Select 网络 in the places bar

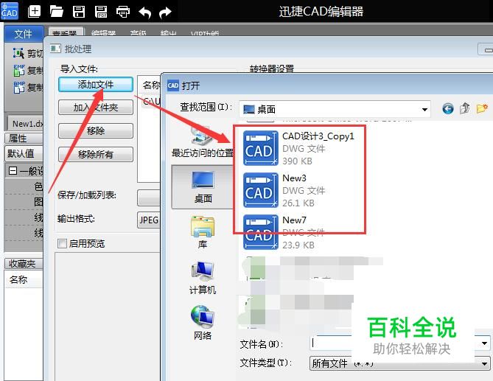203,324
